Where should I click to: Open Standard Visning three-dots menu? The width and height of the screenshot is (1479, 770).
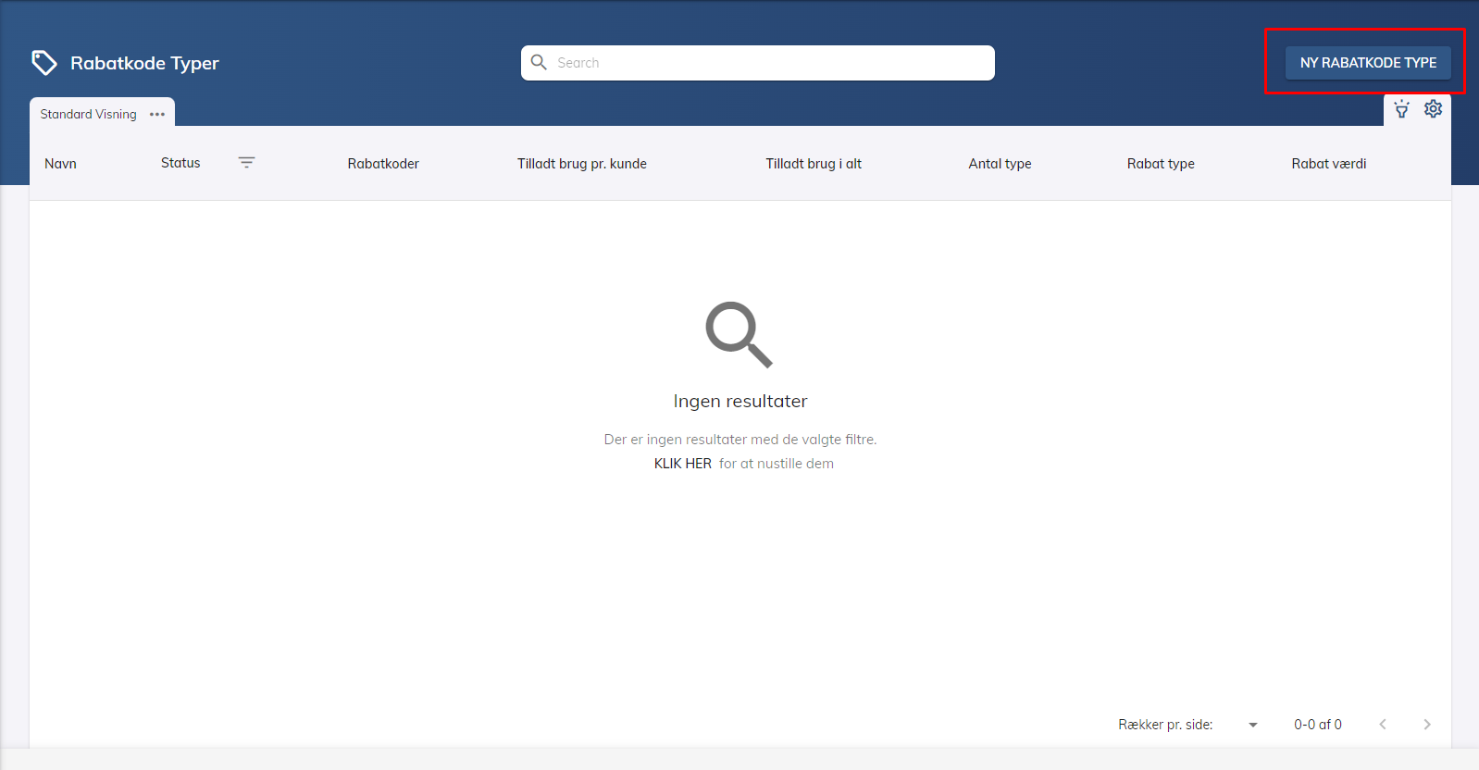(157, 115)
